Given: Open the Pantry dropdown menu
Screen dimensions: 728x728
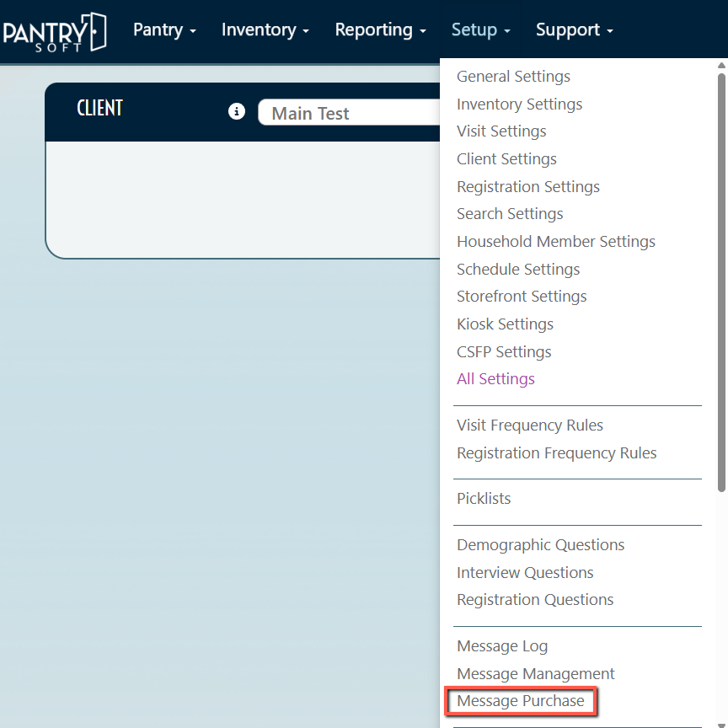Looking at the screenshot, I should click(x=164, y=30).
